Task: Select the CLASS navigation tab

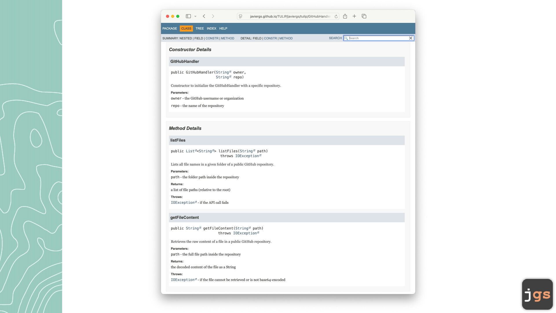Action: point(186,28)
